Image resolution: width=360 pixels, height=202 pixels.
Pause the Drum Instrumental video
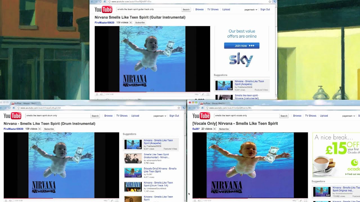pyautogui.click(x=6, y=201)
